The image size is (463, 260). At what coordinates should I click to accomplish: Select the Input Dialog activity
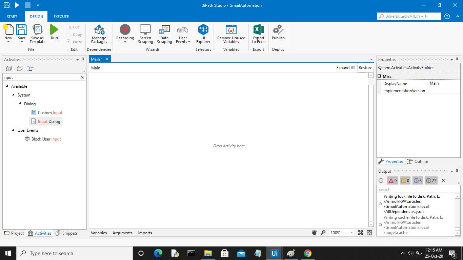click(49, 122)
